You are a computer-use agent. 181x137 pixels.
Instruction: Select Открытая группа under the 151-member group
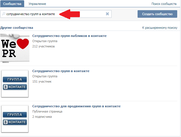point(45,76)
